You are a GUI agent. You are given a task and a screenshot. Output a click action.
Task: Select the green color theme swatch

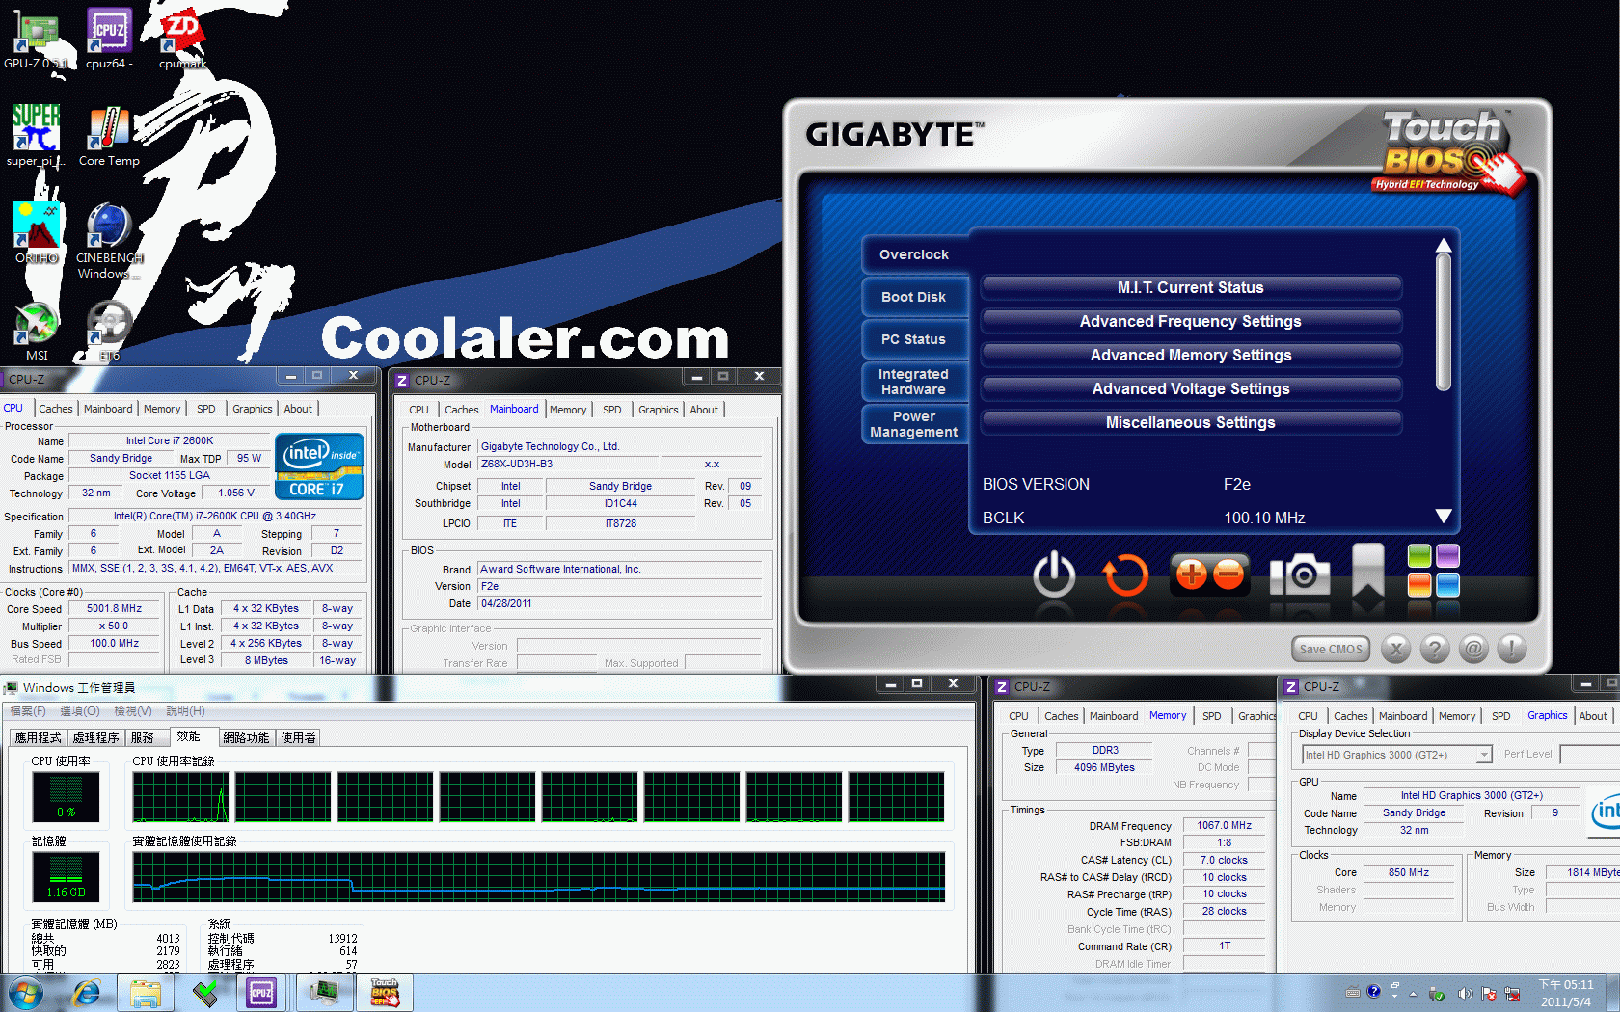(1419, 555)
